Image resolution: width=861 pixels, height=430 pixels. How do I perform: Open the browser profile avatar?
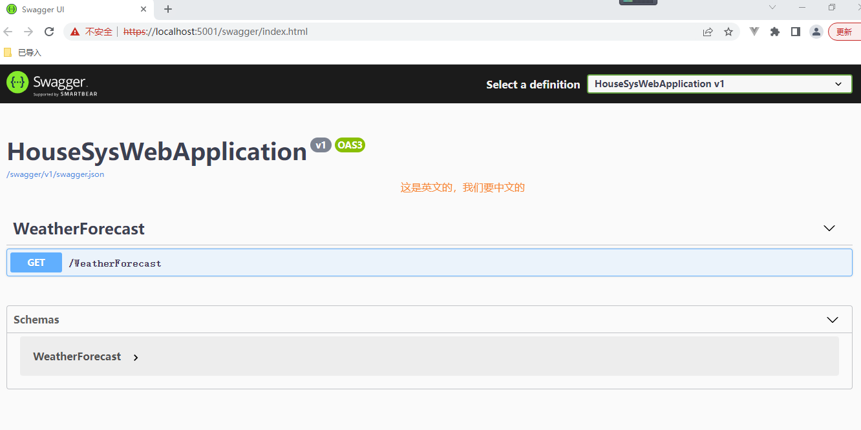click(816, 32)
